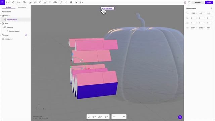Screen dimensions: 215x121
Task: Click the overlapping shapes toolbar icon
Action: click(76, 2)
